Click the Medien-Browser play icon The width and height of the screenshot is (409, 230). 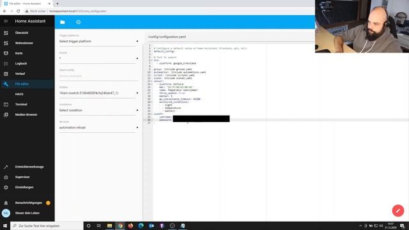click(6, 114)
